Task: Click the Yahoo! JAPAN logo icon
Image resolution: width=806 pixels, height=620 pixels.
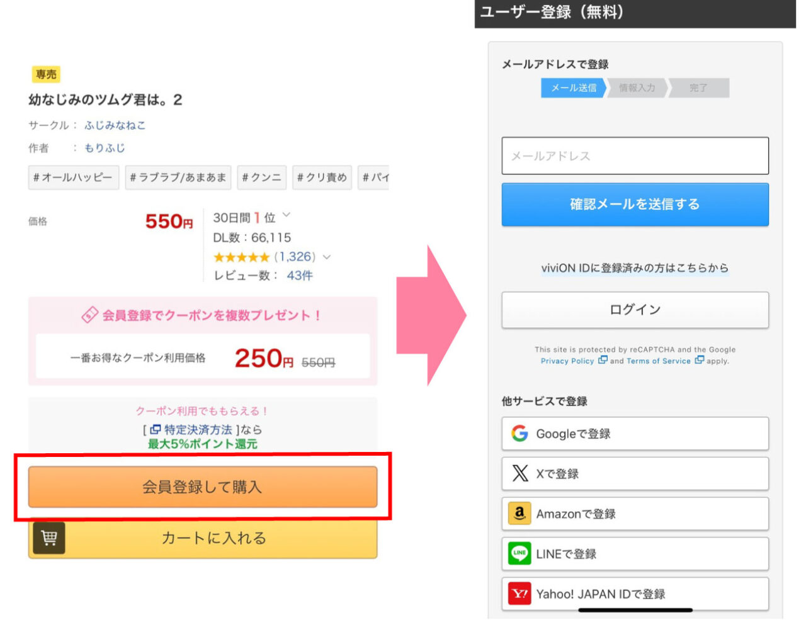Action: pos(519,594)
